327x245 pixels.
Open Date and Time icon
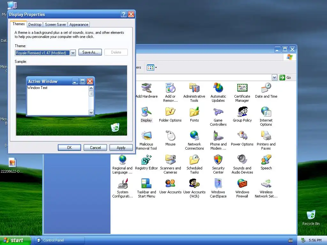pyautogui.click(x=266, y=90)
